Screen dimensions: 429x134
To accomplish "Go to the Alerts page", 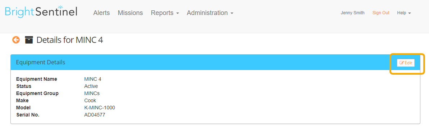I will pyautogui.click(x=101, y=13).
